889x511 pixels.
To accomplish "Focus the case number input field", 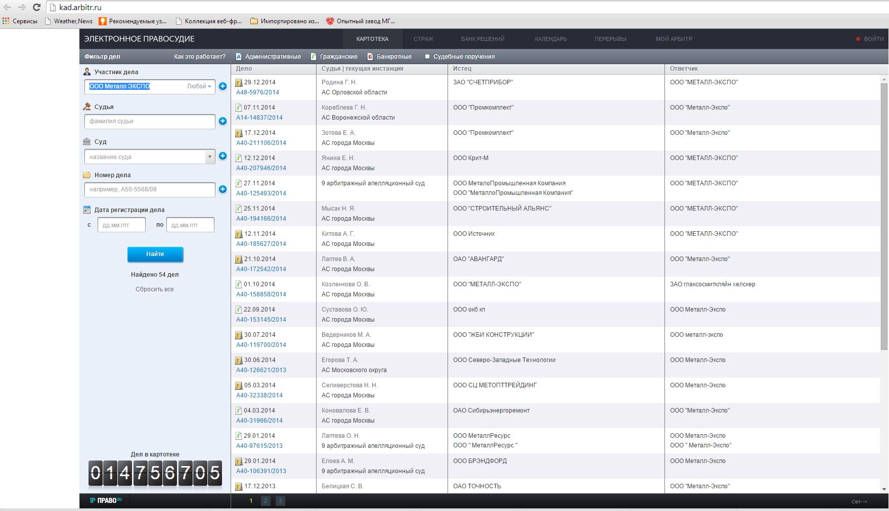I will point(150,189).
